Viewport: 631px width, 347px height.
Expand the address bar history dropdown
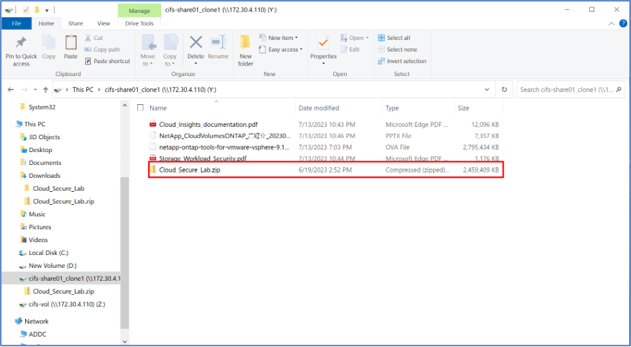(x=487, y=89)
